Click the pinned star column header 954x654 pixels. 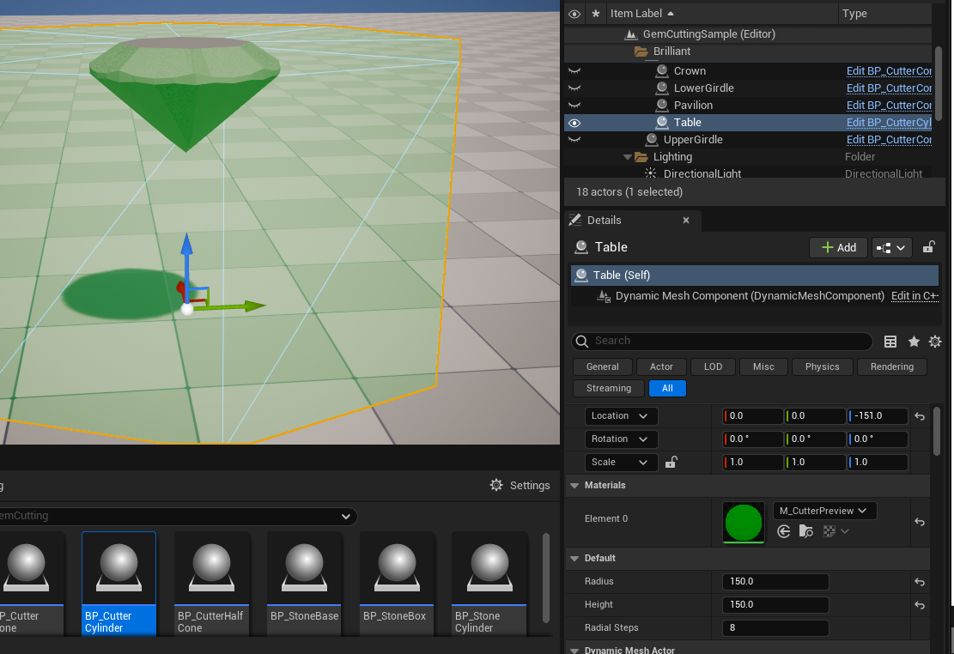(596, 14)
